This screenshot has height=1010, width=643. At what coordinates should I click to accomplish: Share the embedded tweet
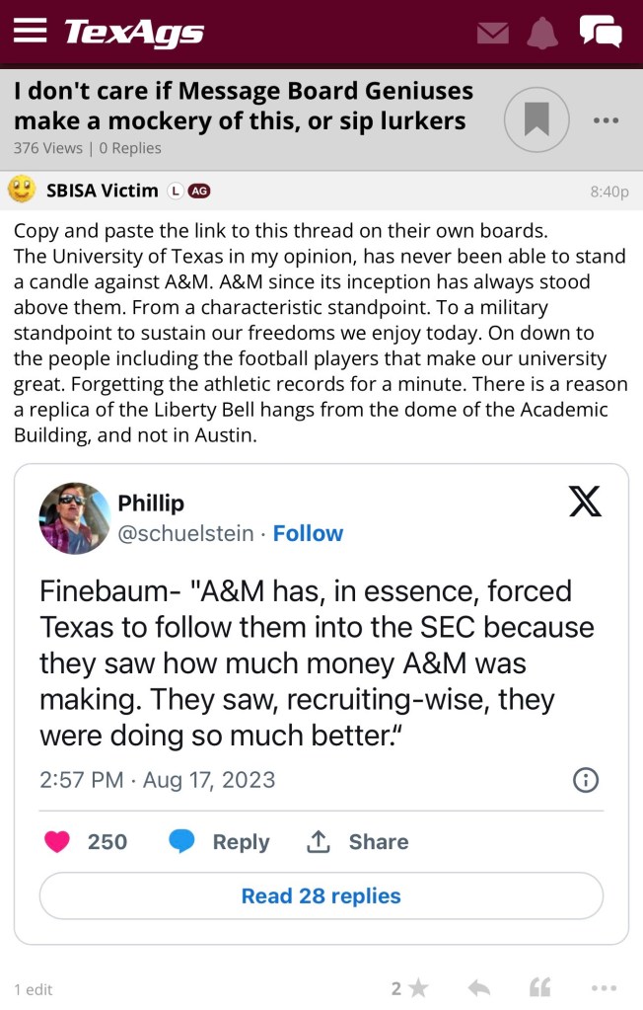(358, 842)
